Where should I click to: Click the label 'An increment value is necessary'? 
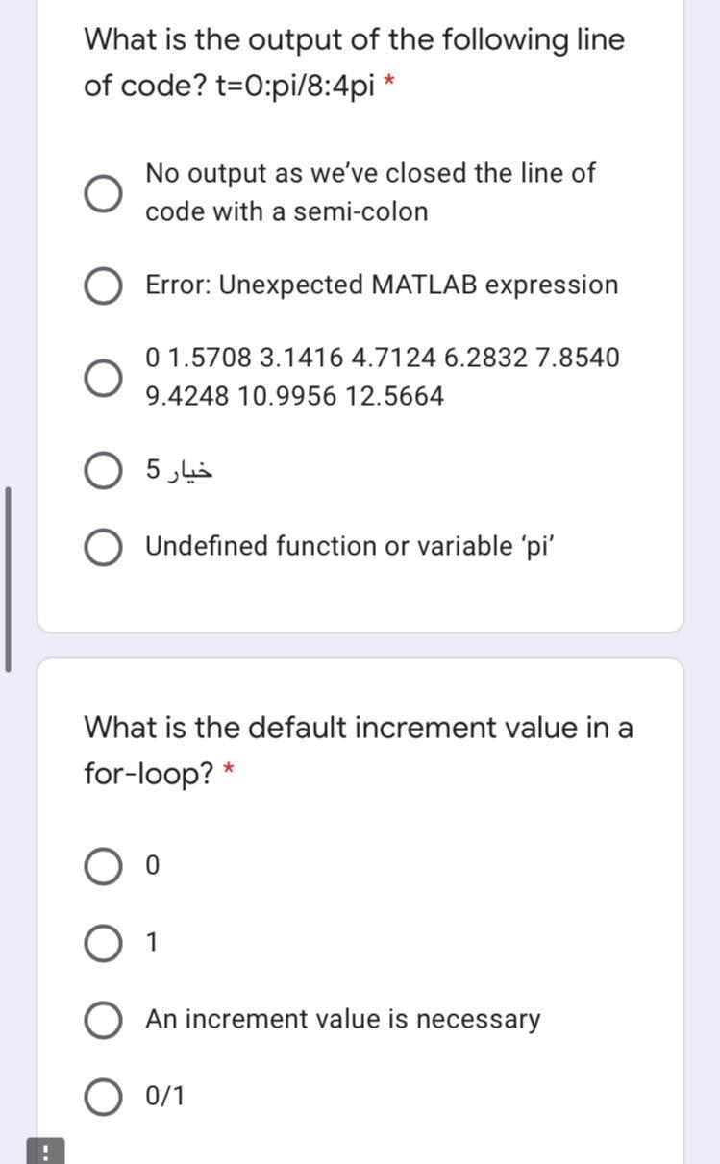[342, 1019]
